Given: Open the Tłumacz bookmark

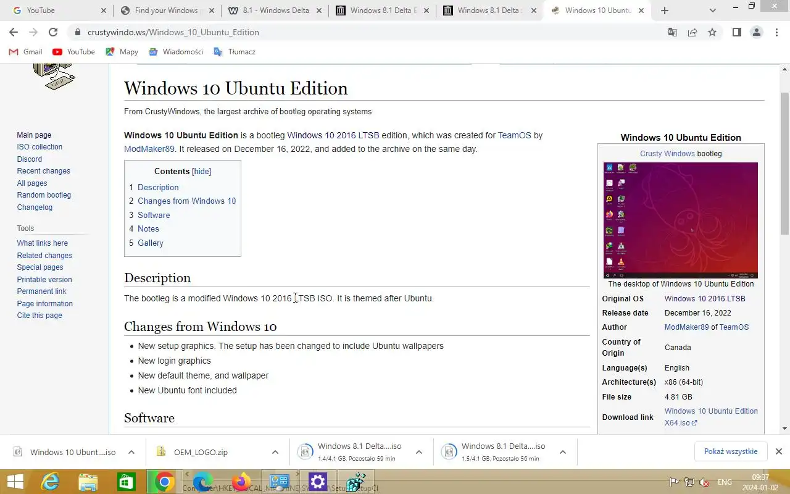Looking at the screenshot, I should pos(235,52).
